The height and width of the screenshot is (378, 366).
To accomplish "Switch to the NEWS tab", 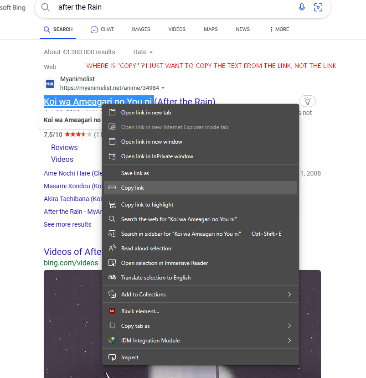I will pyautogui.click(x=242, y=29).
